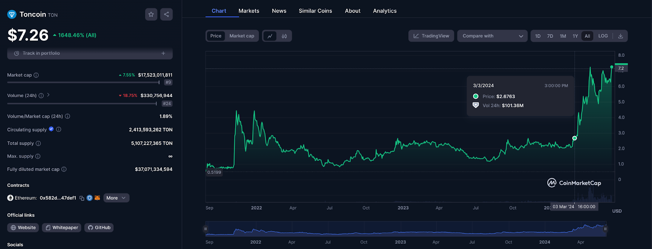
Task: Click the left handle of range slider
Action: click(205, 229)
